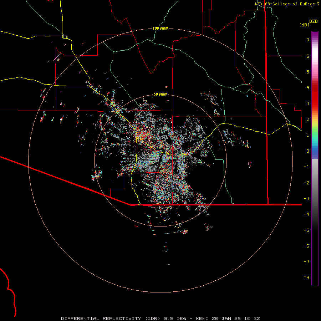321x321 pixels.
Task: Click the -6 value on the scale
Action: pos(306,246)
